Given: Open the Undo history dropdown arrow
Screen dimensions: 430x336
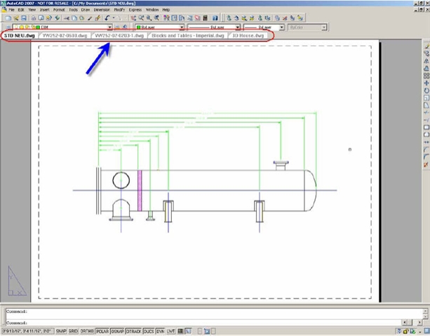Looking at the screenshot, I should tap(114, 18).
